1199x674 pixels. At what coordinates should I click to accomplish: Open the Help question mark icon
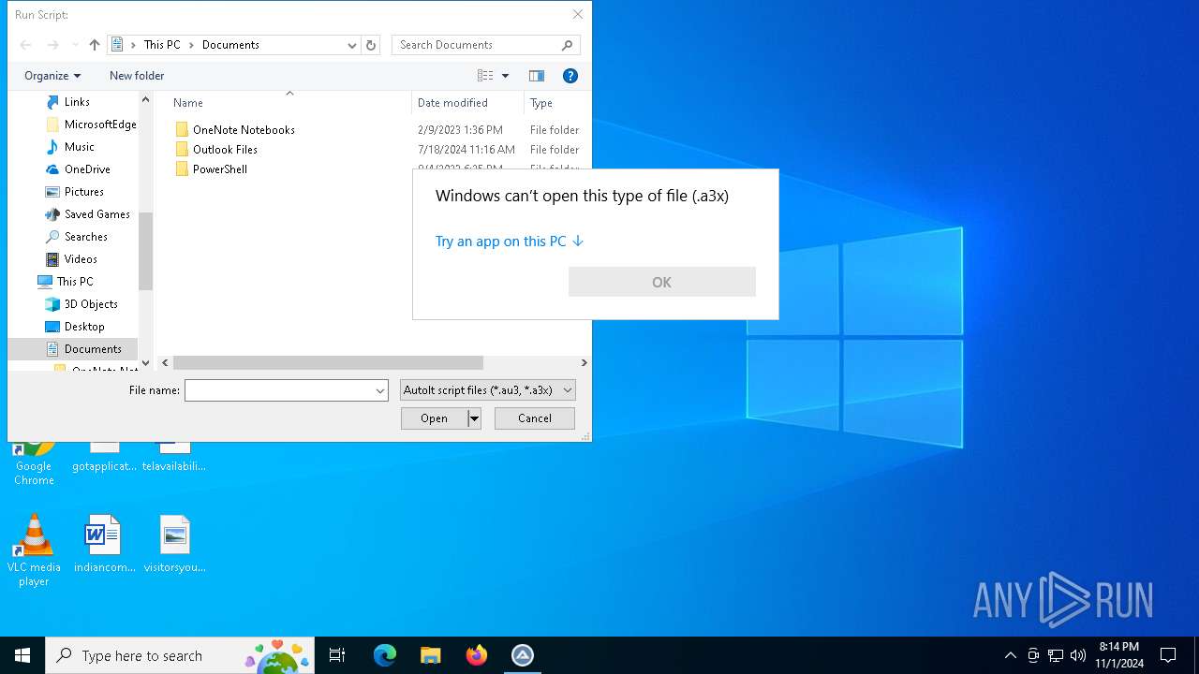(x=570, y=76)
